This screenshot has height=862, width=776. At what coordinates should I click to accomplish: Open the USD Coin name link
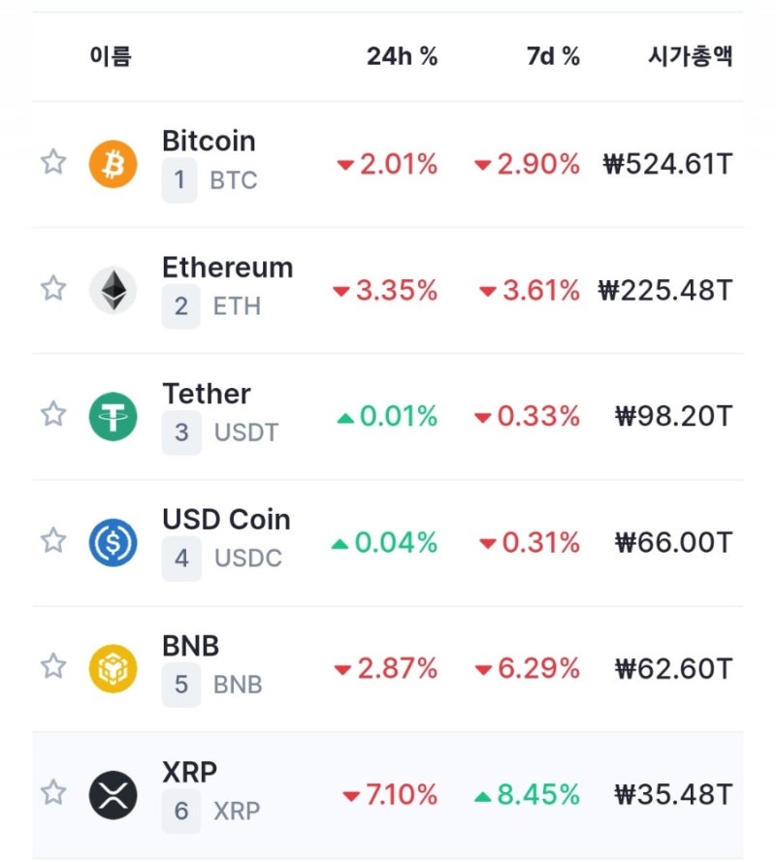coord(227,520)
